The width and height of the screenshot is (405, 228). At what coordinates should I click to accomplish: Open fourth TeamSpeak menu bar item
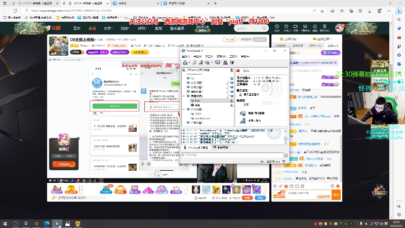click(x=221, y=56)
